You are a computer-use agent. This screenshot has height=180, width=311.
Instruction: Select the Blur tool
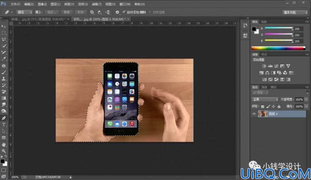[x=4, y=105]
